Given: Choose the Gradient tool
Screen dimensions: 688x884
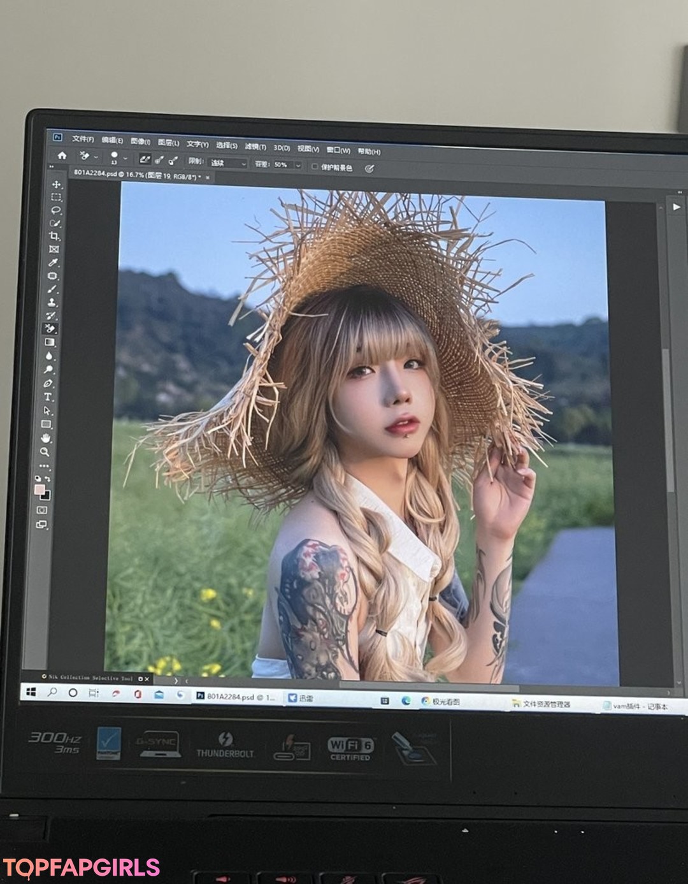Looking at the screenshot, I should [x=50, y=342].
